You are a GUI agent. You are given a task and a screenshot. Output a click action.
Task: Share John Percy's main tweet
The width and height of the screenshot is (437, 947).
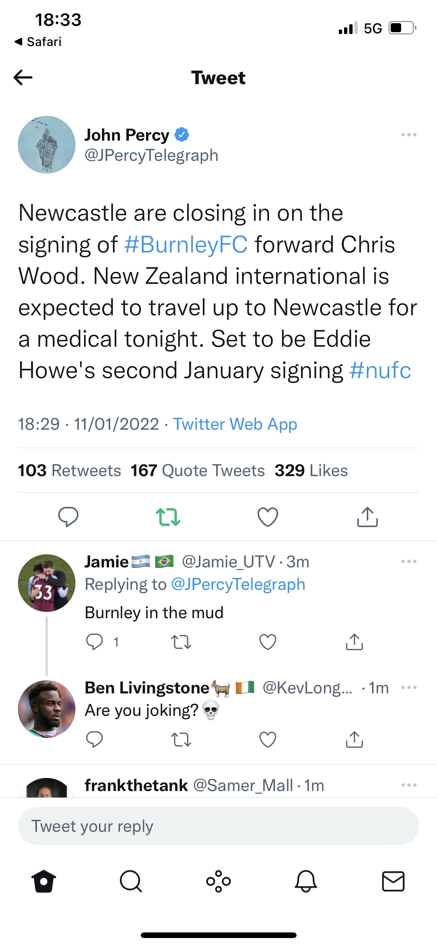368,517
